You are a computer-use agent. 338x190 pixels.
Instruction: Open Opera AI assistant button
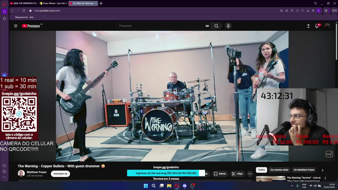[x=334, y=11]
